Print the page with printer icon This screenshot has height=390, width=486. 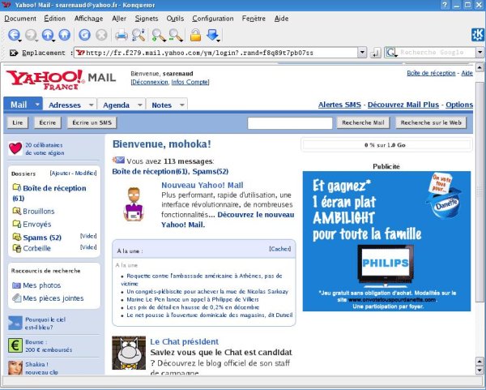(x=122, y=35)
